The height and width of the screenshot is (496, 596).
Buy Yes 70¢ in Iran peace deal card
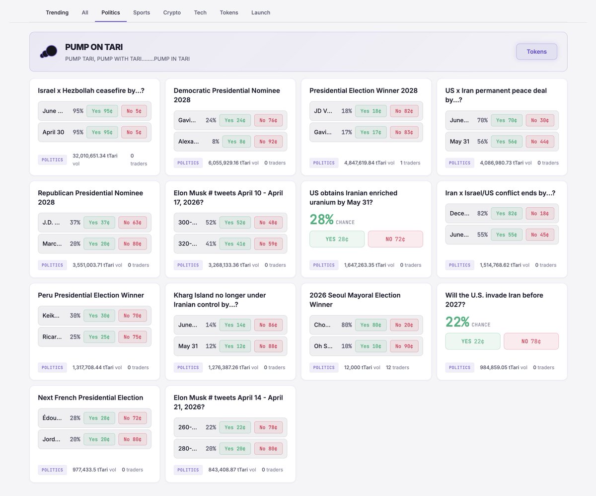click(x=507, y=120)
